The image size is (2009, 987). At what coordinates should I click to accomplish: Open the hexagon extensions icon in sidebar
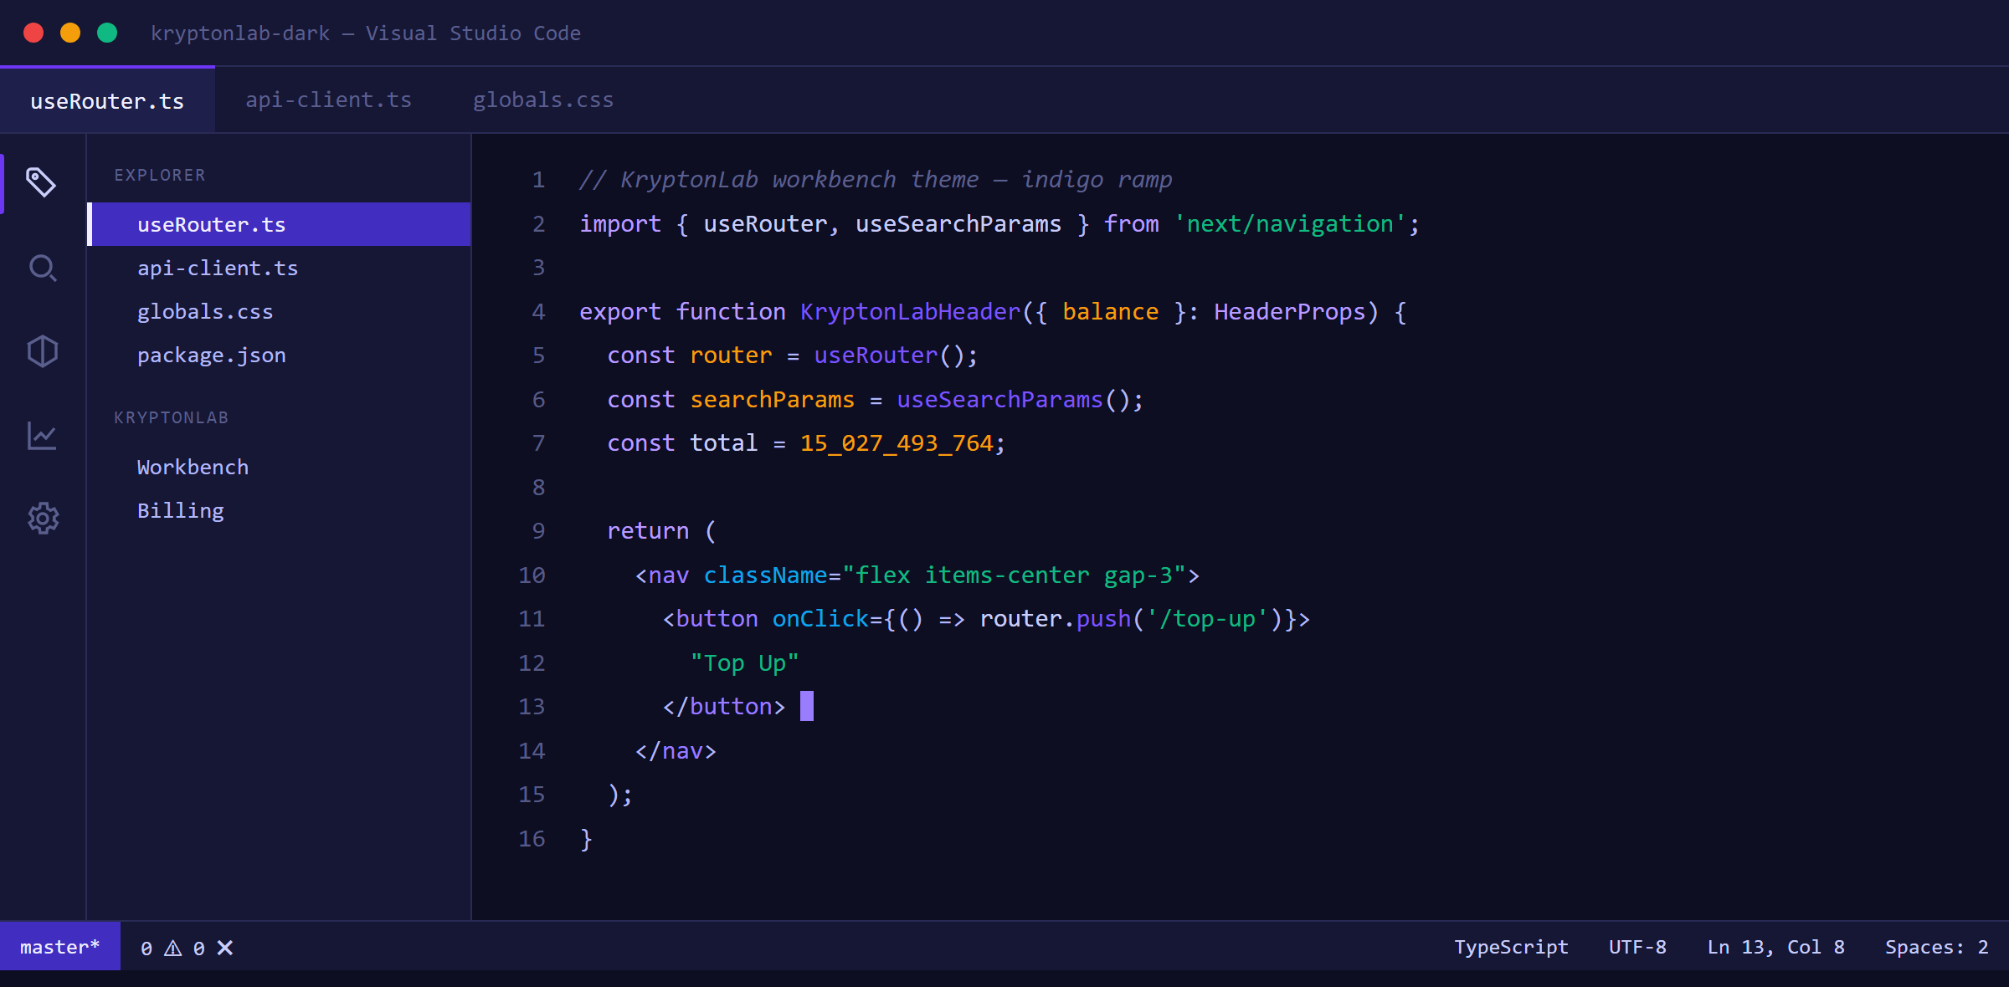[42, 351]
